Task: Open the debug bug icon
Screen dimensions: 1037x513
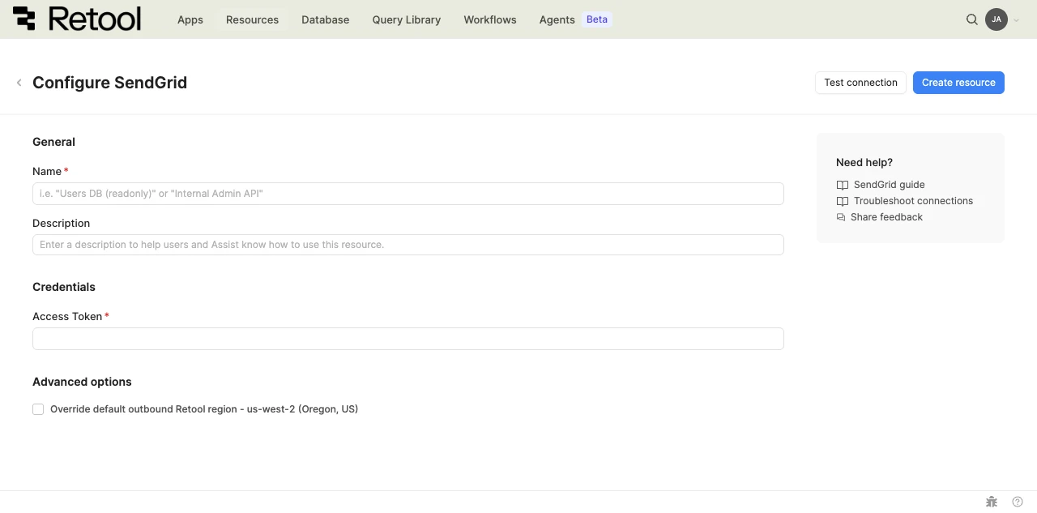Action: (991, 502)
